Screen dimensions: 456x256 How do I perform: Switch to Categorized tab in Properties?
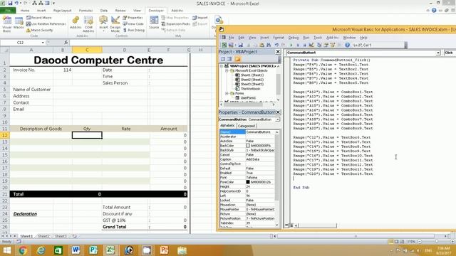coord(246,126)
